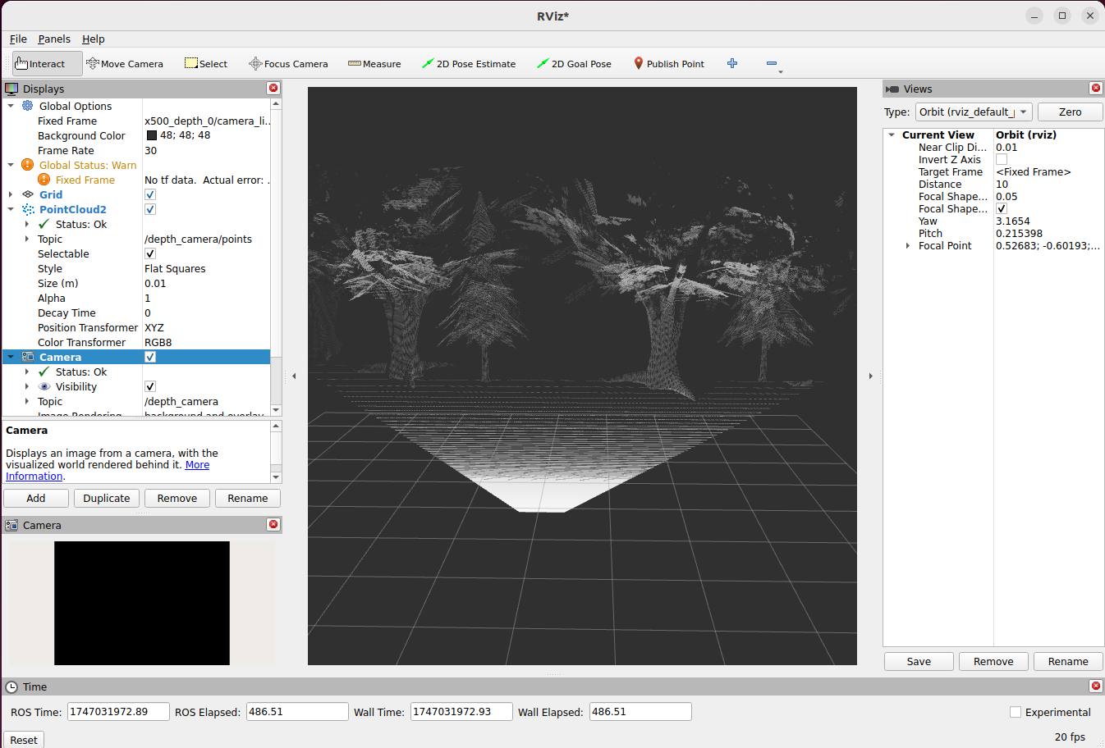The width and height of the screenshot is (1105, 748).
Task: Toggle the Camera display checkbox
Action: [150, 357]
